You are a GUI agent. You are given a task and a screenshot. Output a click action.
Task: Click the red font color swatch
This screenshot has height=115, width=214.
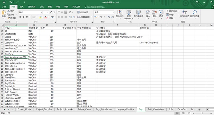point(45,17)
